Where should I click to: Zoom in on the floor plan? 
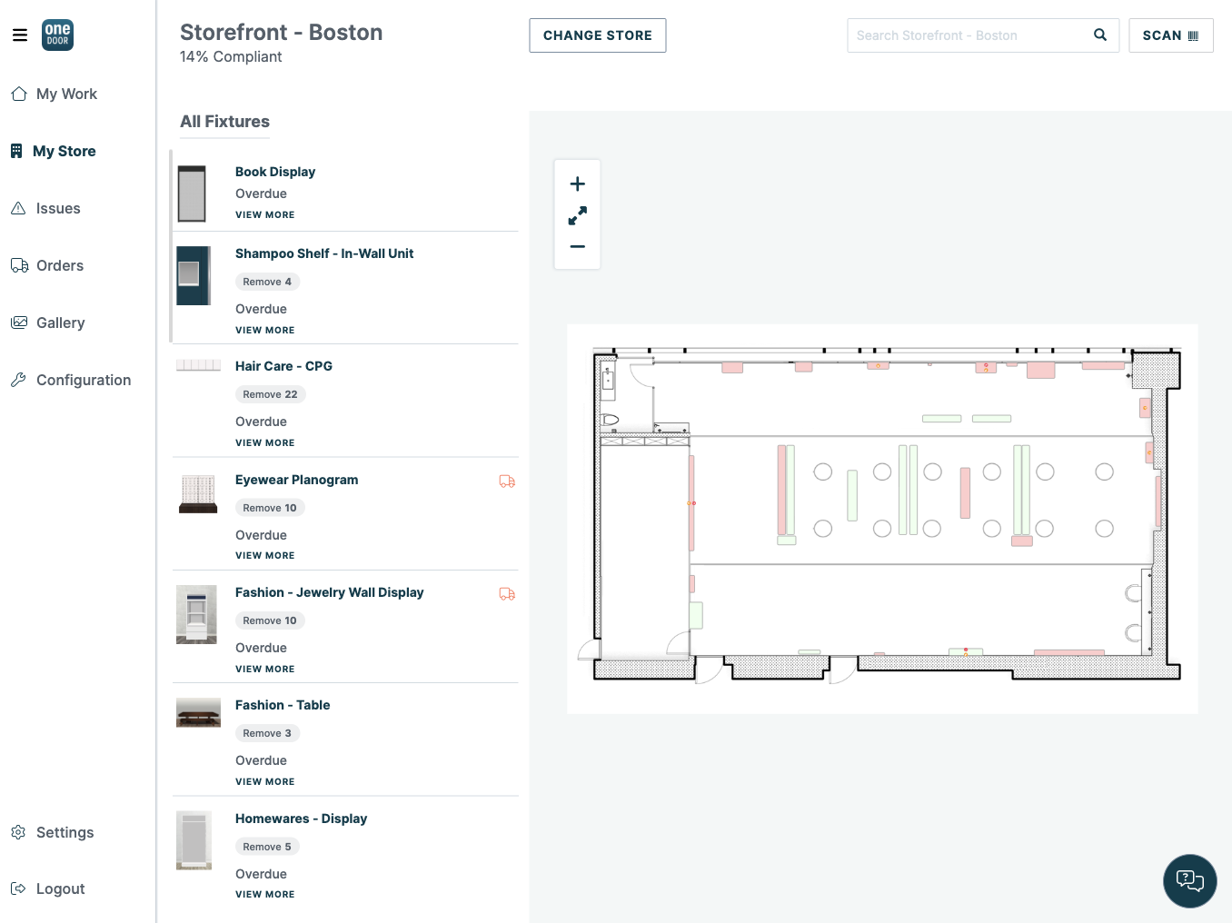577,184
